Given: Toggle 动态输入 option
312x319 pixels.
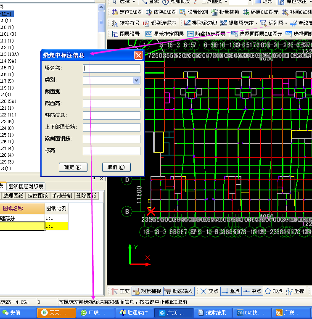Looking at the screenshot, I should point(179,291).
